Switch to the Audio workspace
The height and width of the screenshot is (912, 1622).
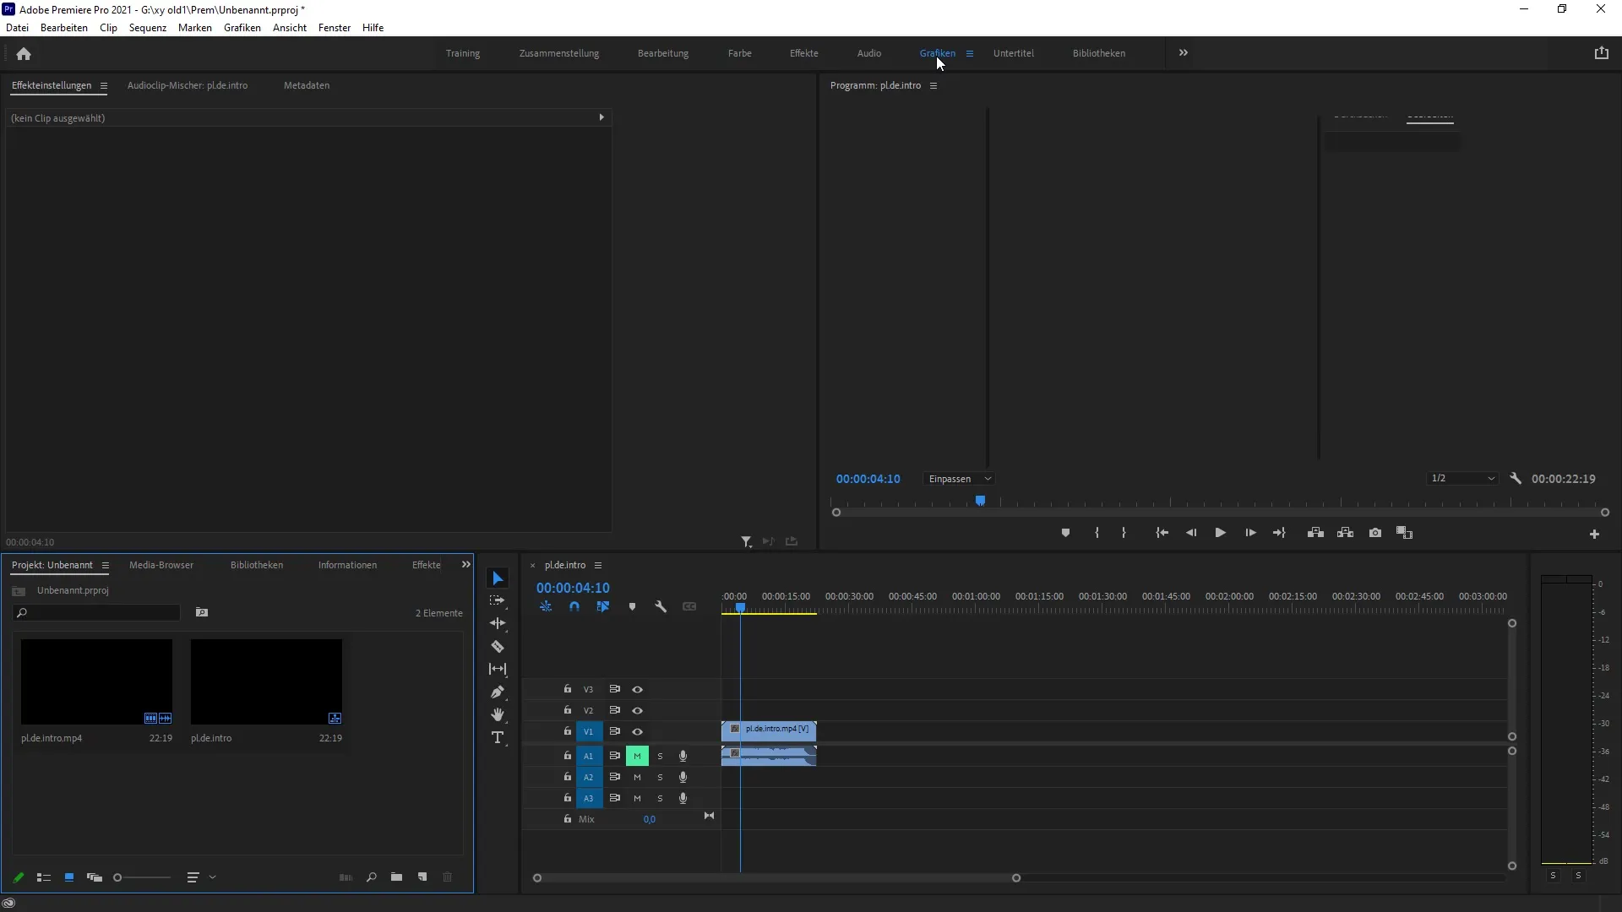pyautogui.click(x=868, y=53)
